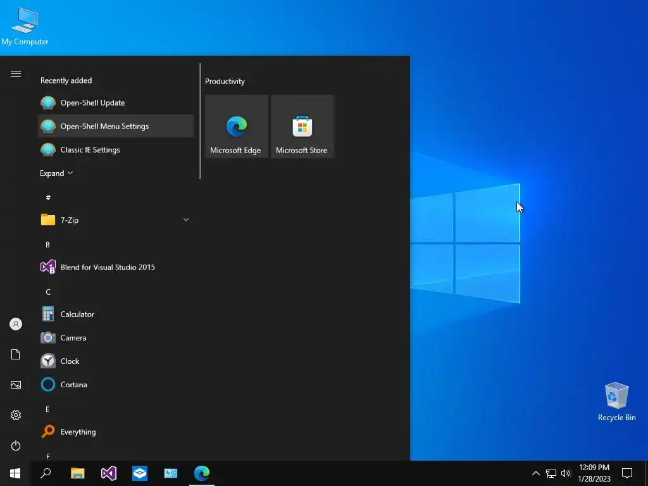This screenshot has height=486, width=648.
Task: Open the Microsoft Store tile
Action: [302, 127]
